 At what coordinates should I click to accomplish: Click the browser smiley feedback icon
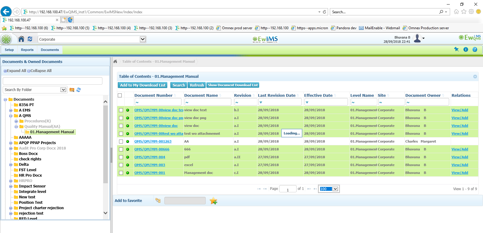tap(478, 11)
